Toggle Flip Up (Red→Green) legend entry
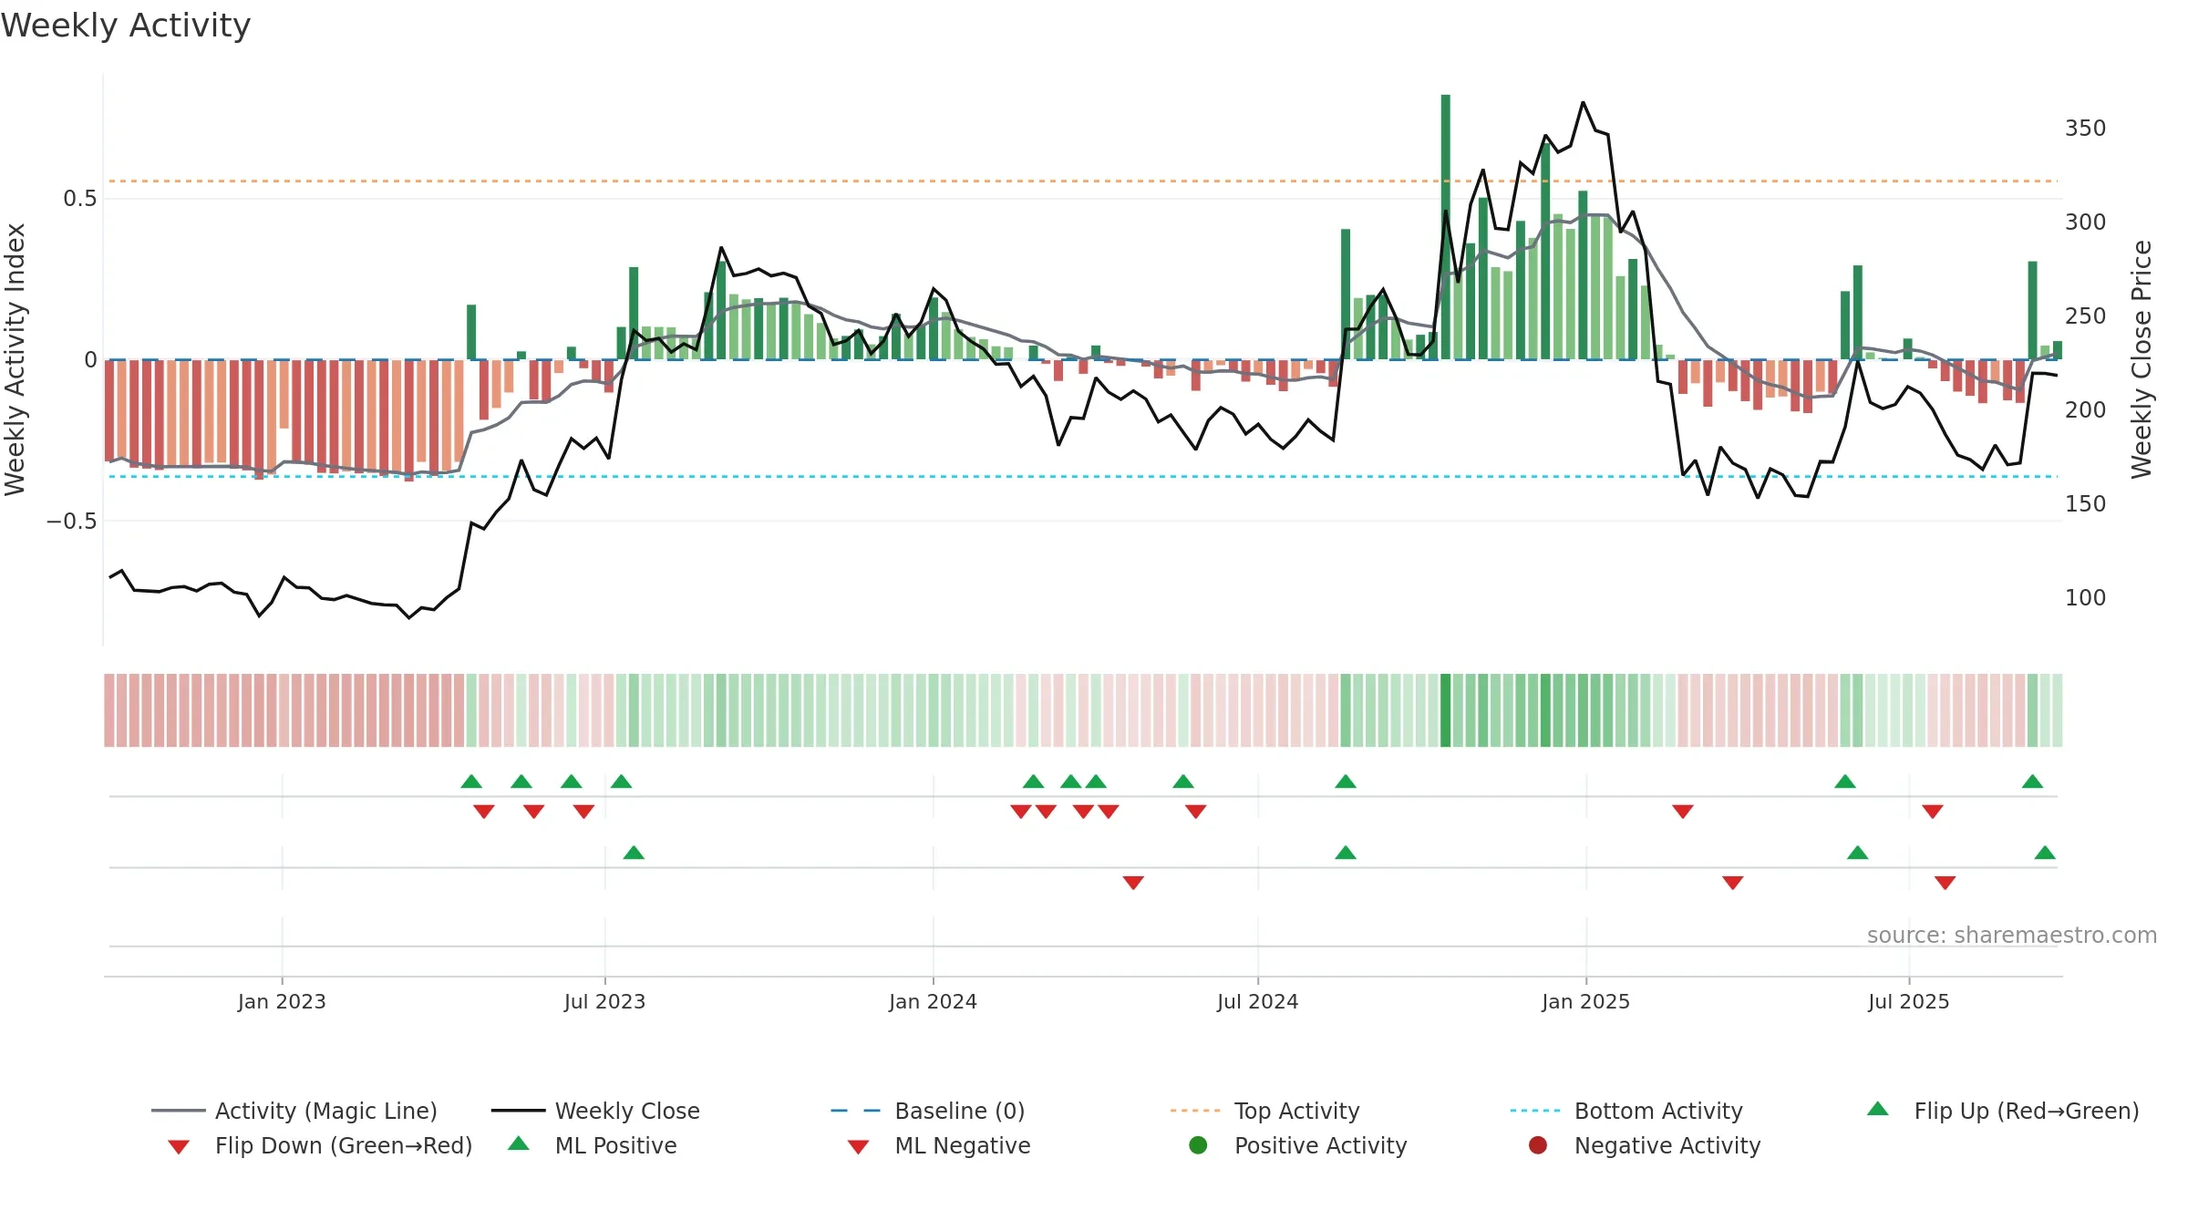 (x=2002, y=1111)
